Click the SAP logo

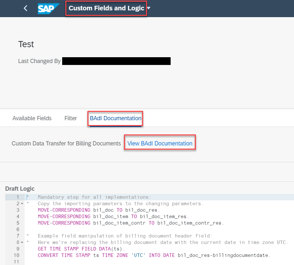[49, 9]
